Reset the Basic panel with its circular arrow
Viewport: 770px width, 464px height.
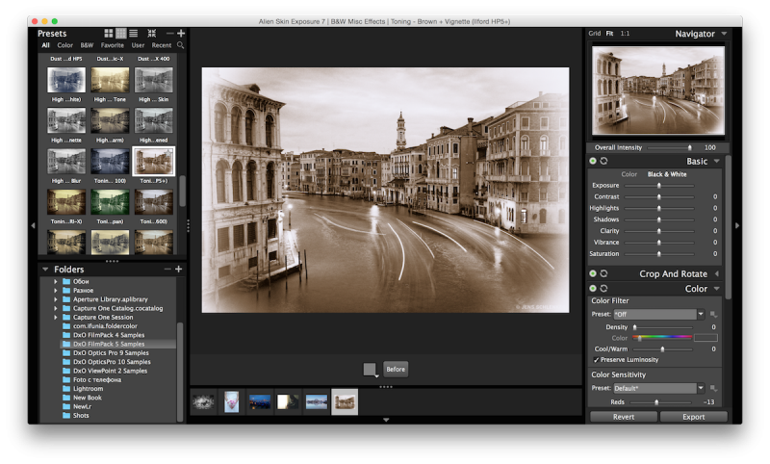(x=603, y=161)
